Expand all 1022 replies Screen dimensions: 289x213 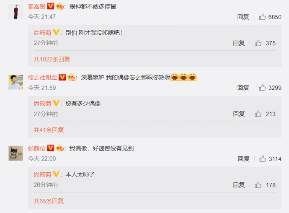tap(52, 59)
